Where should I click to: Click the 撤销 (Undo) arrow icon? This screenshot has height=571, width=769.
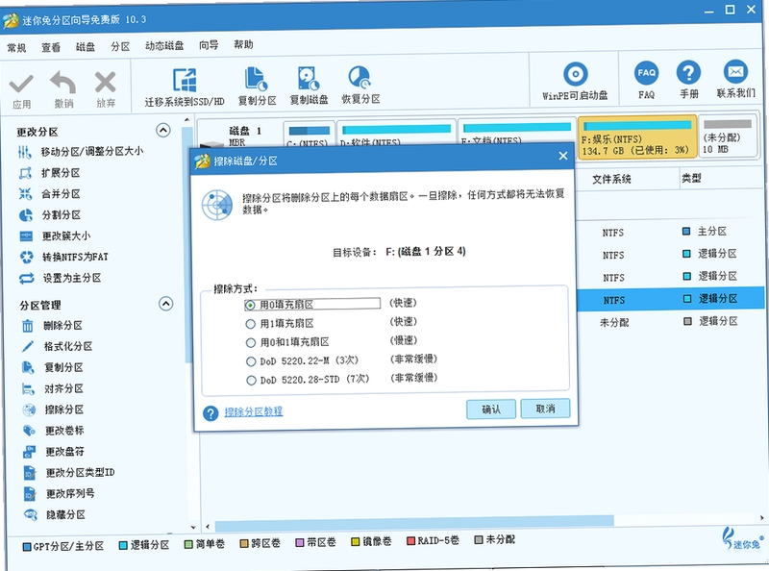pos(63,83)
